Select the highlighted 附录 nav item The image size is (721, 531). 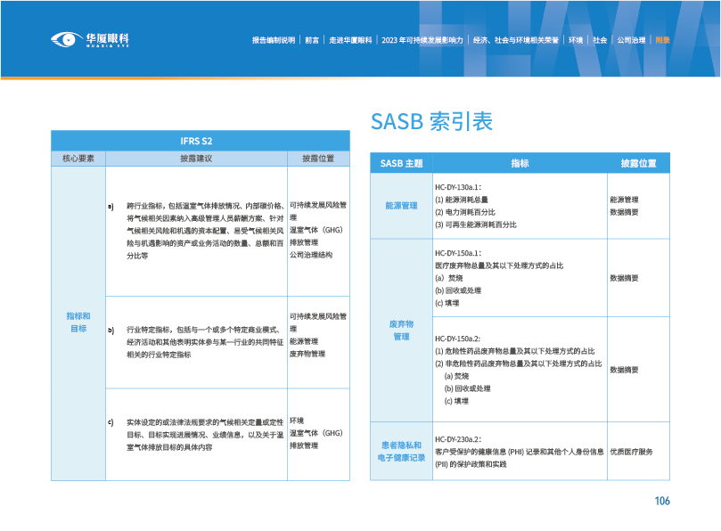click(x=661, y=40)
